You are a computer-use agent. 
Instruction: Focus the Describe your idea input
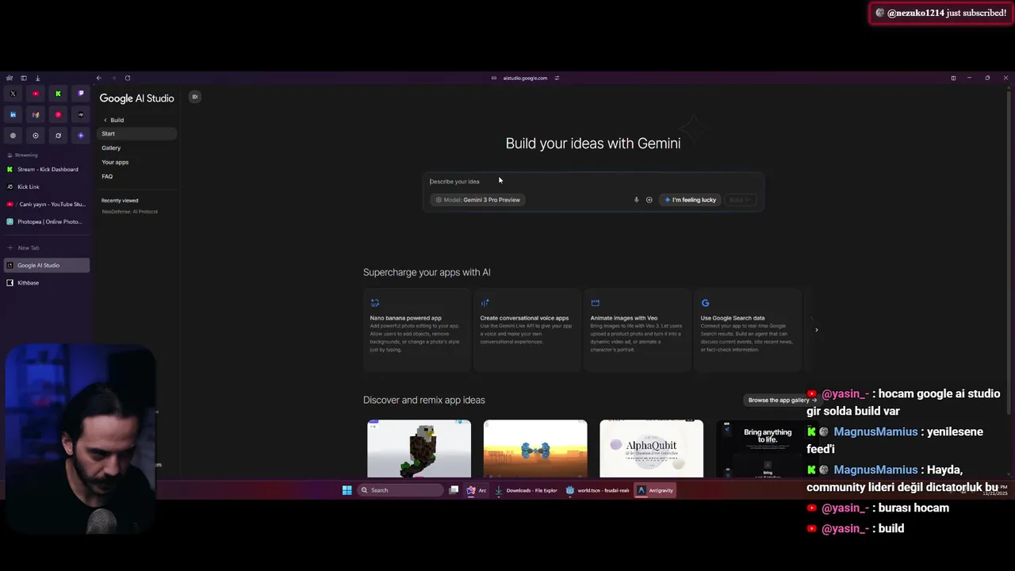pos(593,182)
